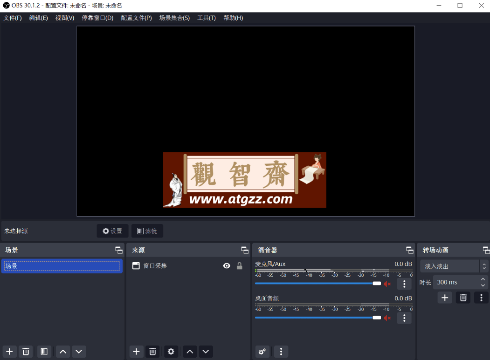This screenshot has width=490, height=360.
Task: Click 设置 button in source toolbar
Action: (112, 231)
